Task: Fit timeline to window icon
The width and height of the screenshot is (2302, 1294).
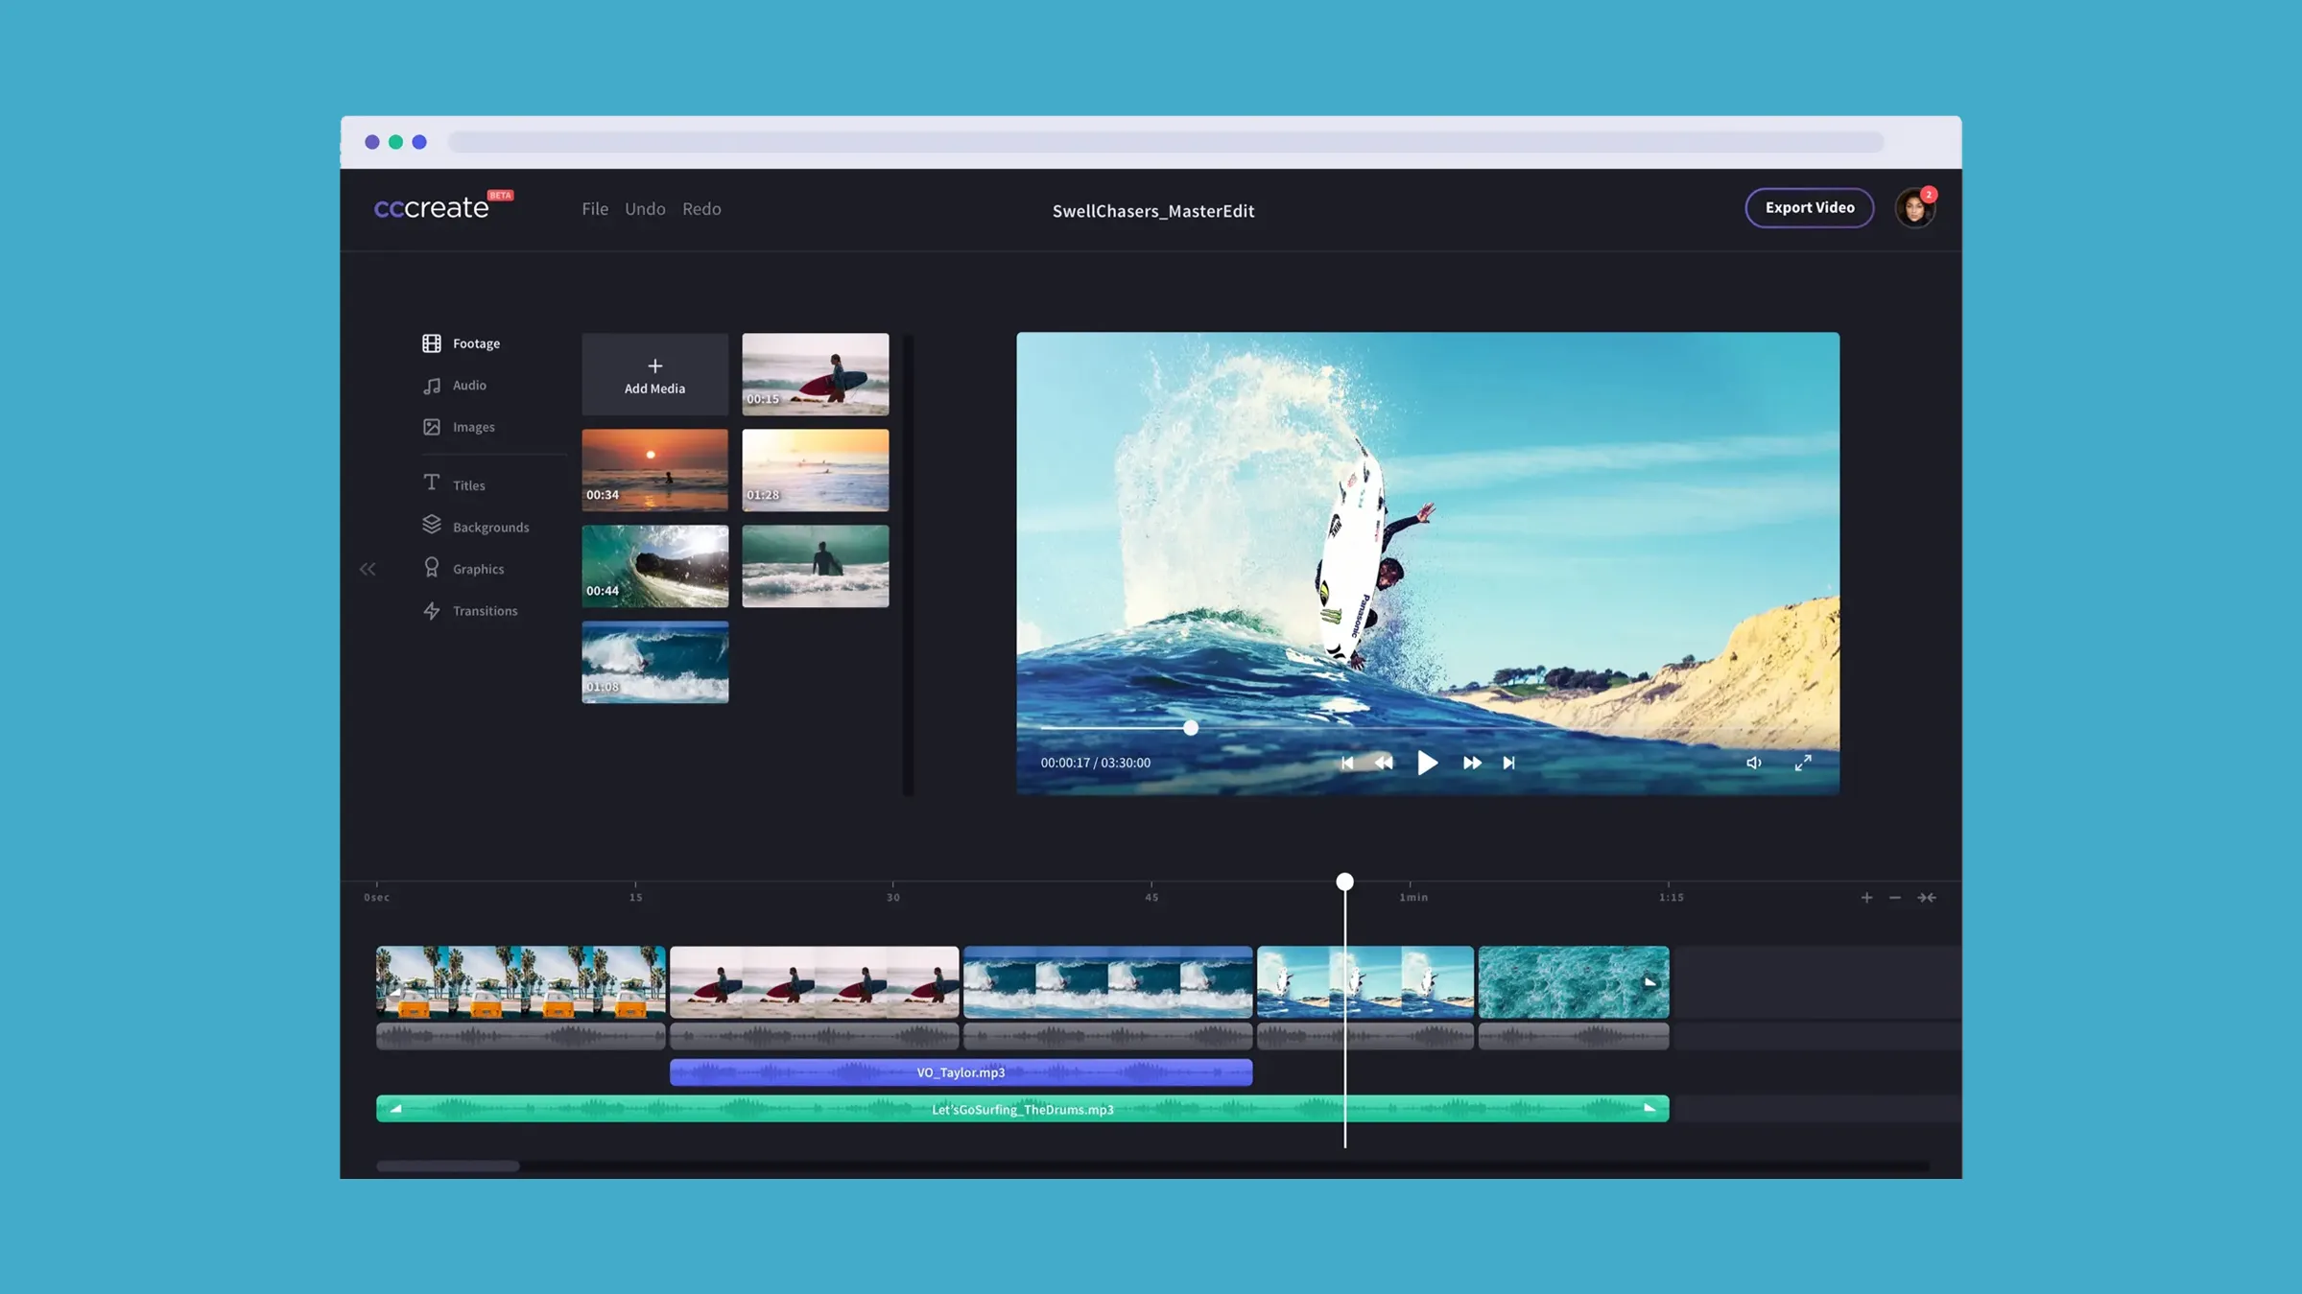Action: point(1926,897)
